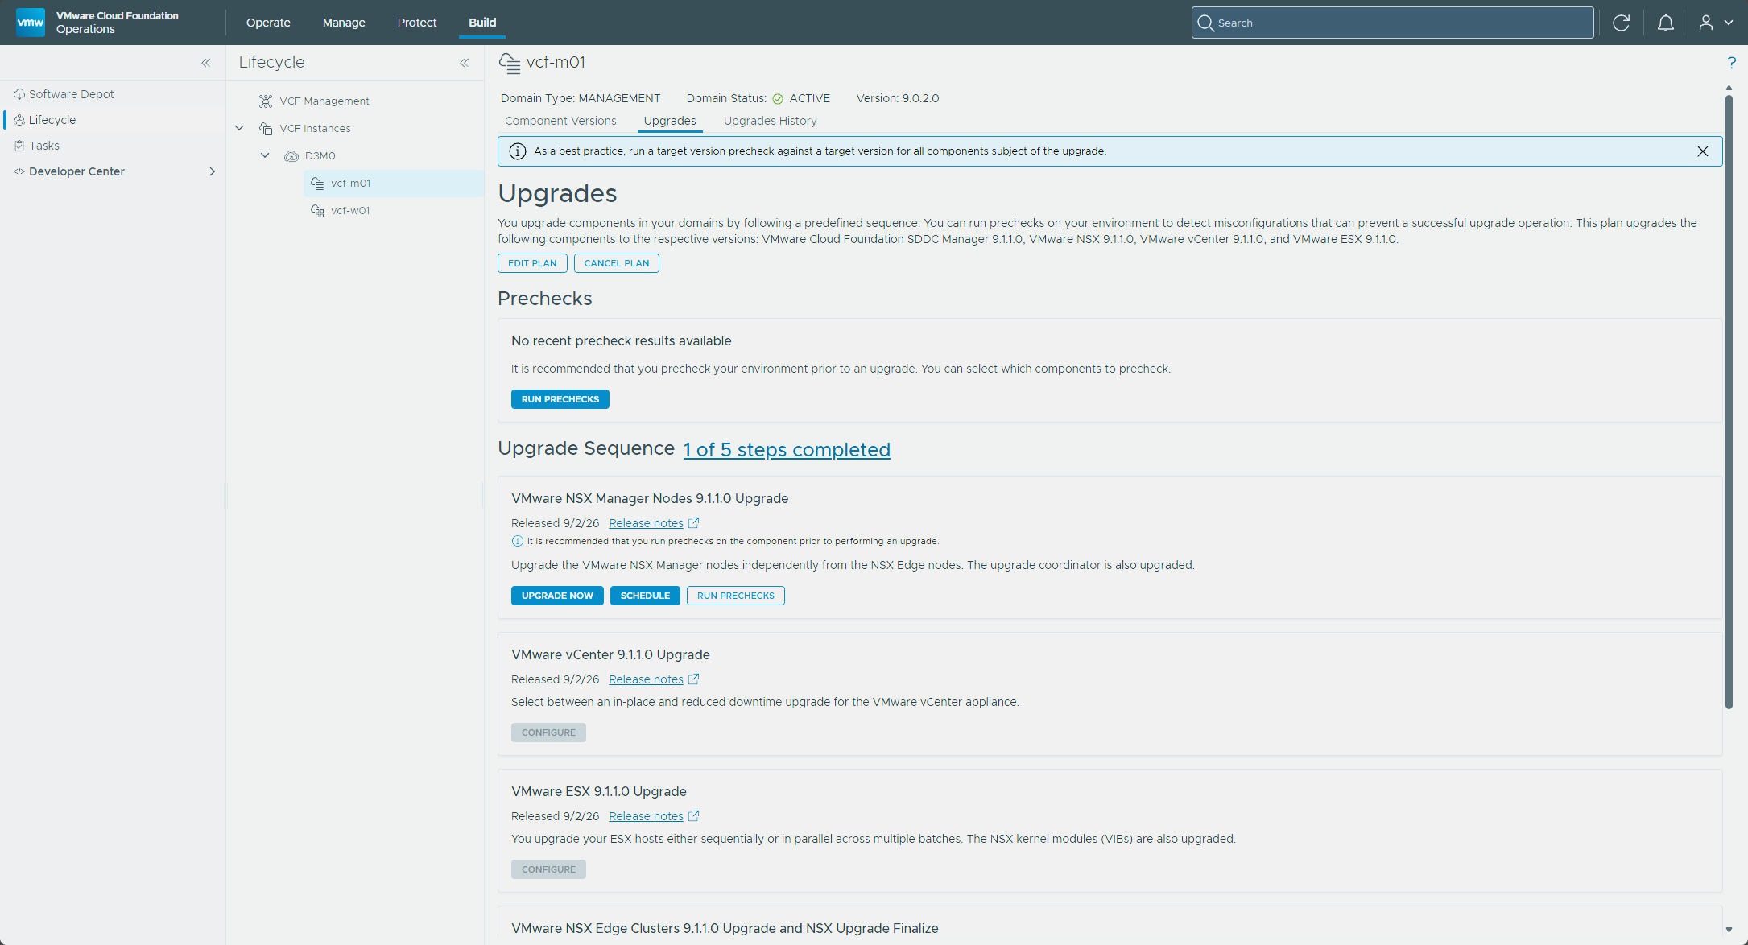The width and height of the screenshot is (1748, 945).
Task: Switch to Component Versions tab
Action: point(560,121)
